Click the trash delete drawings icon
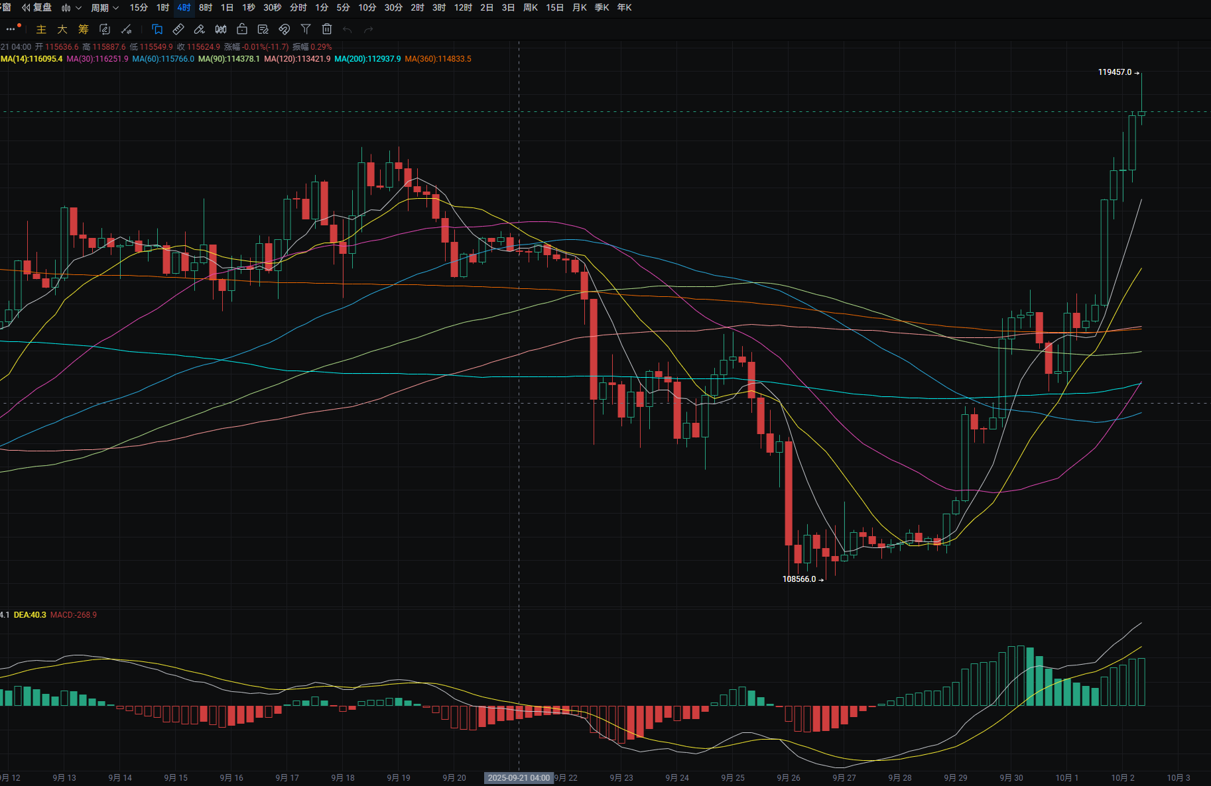The width and height of the screenshot is (1211, 786). (x=327, y=29)
